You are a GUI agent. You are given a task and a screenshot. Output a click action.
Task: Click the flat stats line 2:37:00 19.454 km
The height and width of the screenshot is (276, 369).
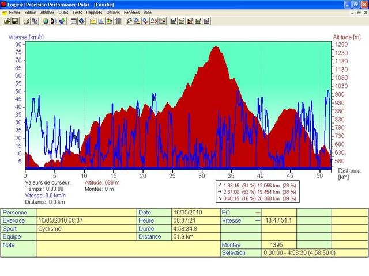tap(258, 192)
